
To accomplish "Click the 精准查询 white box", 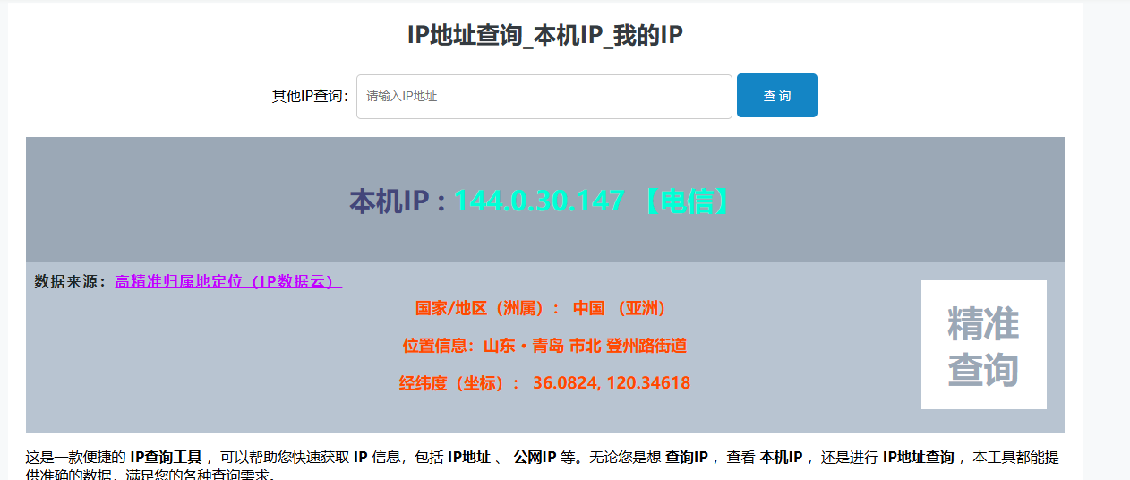I will tap(983, 345).
